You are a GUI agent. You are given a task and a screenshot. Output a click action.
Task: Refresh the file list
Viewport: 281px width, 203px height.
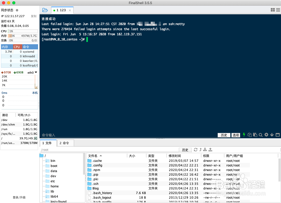pyautogui.click(x=196, y=150)
